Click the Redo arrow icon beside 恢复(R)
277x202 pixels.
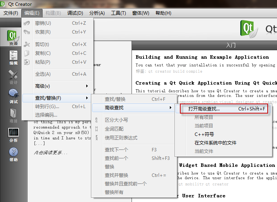tap(27, 32)
